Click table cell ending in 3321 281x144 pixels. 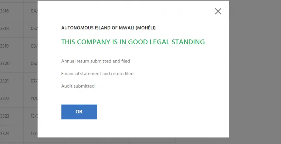coord(5,81)
